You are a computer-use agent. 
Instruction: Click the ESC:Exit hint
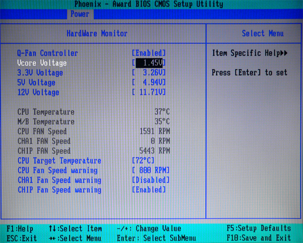click(22, 238)
